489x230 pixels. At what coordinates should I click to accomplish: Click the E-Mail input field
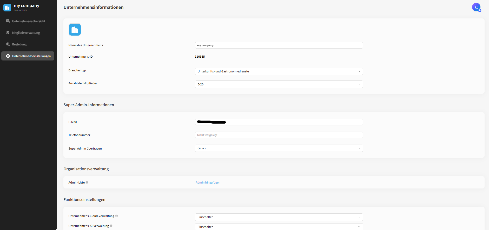(x=279, y=122)
